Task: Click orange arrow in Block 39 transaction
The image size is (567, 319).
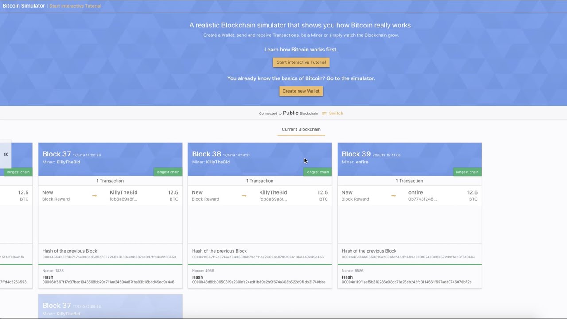Action: coord(393,195)
